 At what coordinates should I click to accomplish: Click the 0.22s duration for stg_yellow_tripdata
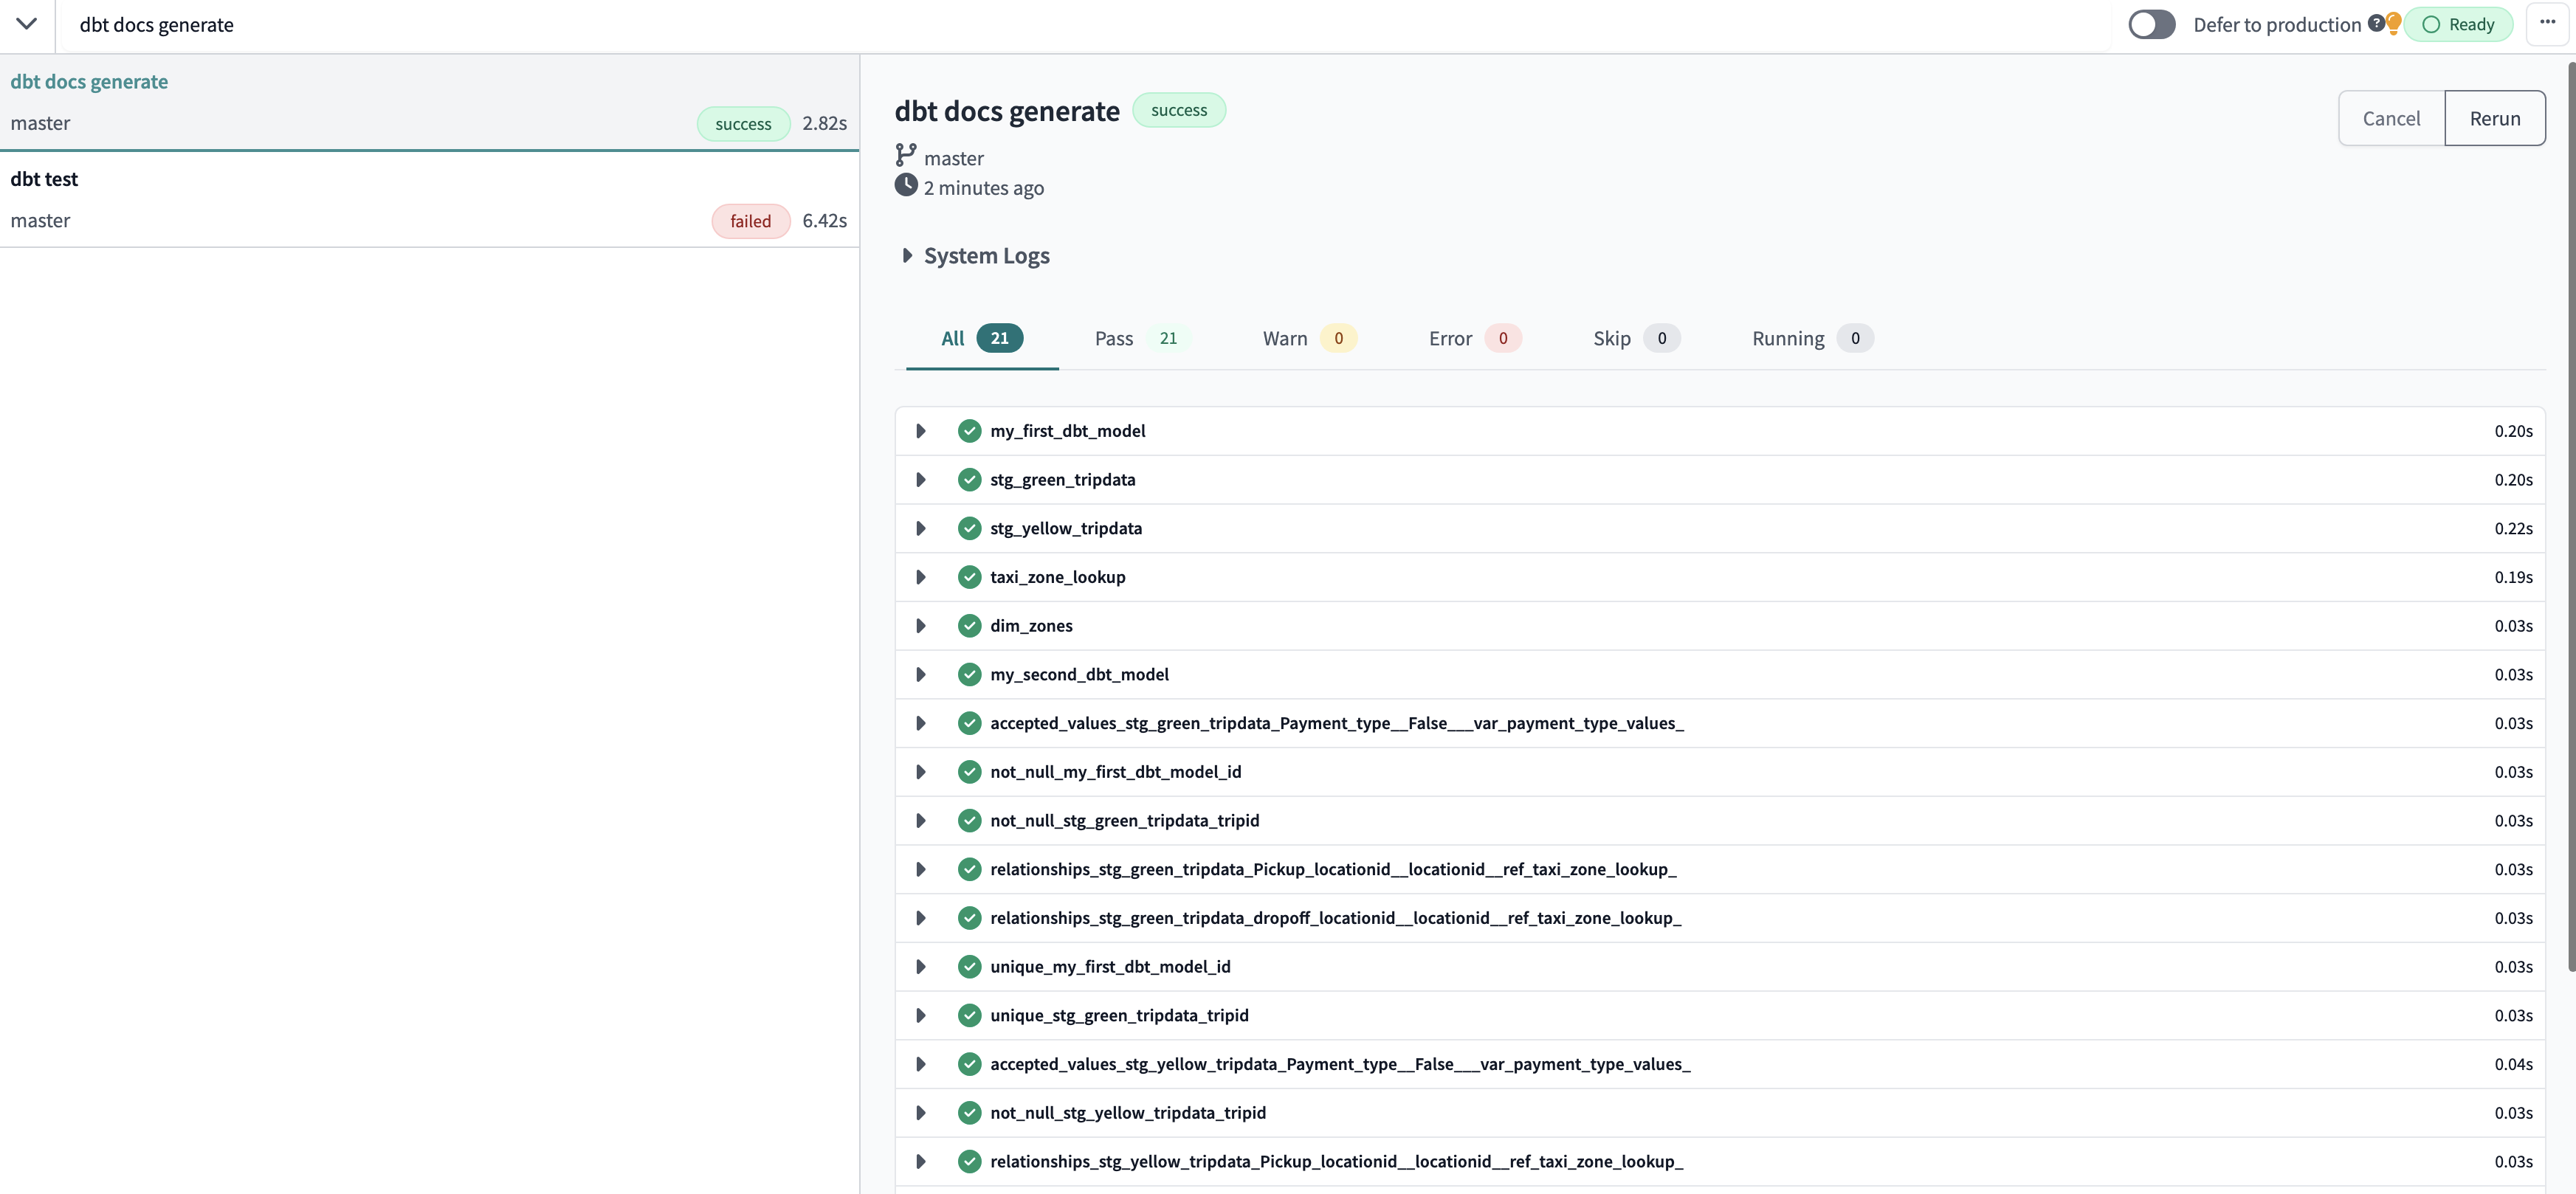pos(2512,528)
